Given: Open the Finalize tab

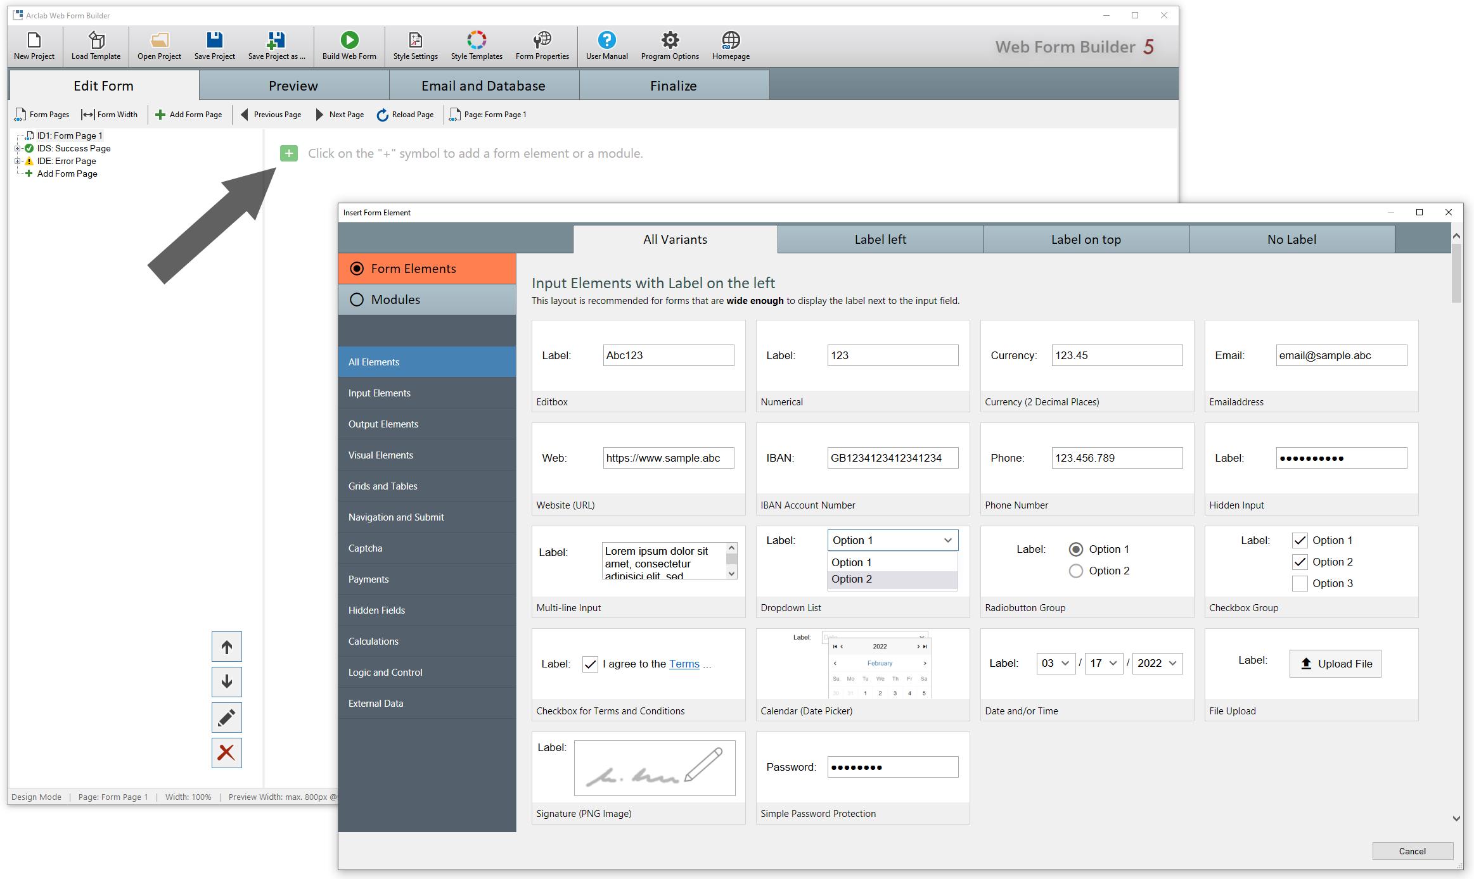Looking at the screenshot, I should [x=674, y=85].
